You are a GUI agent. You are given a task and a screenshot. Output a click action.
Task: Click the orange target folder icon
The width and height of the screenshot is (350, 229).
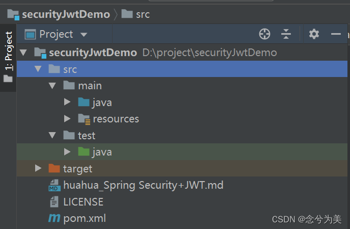point(54,168)
